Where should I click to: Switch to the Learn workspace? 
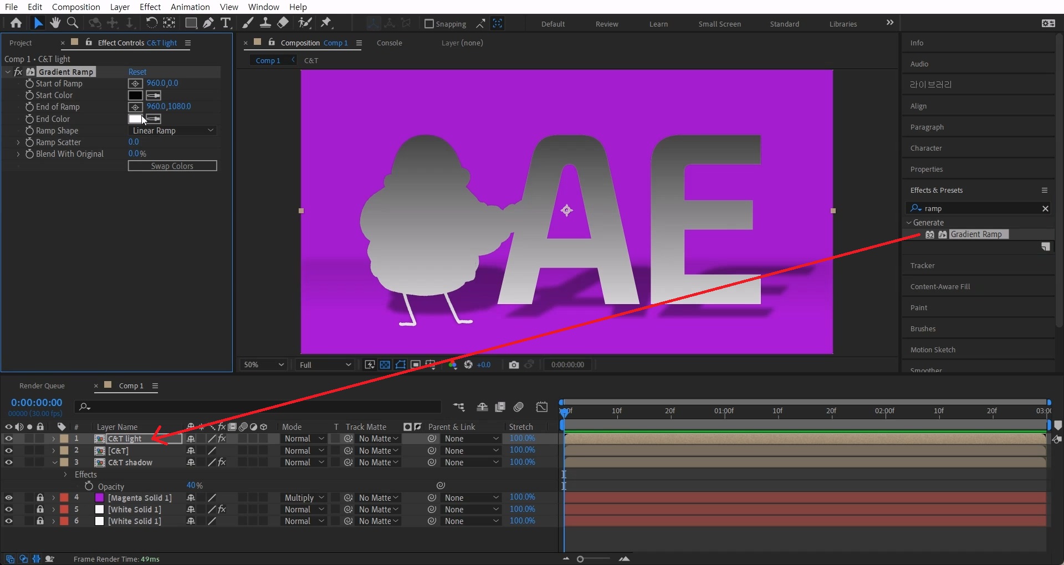(x=658, y=24)
